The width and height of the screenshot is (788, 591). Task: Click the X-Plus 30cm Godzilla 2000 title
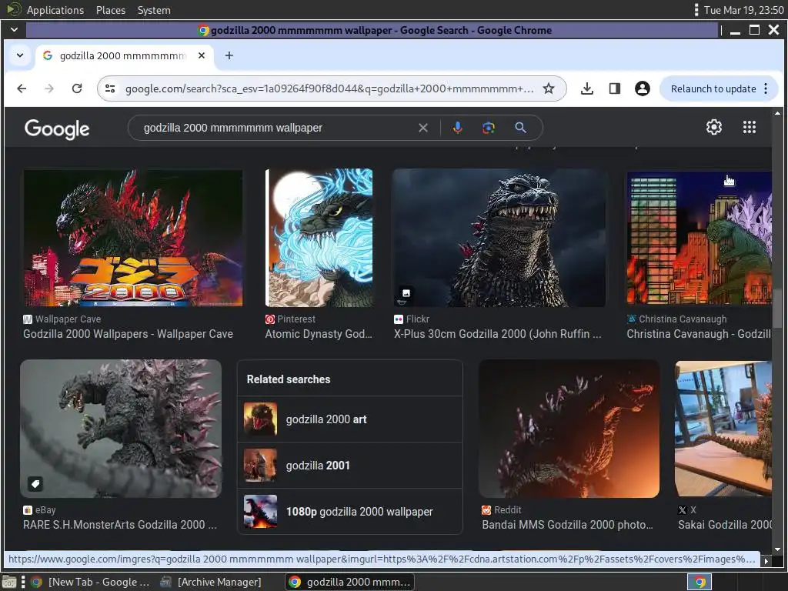pyautogui.click(x=498, y=334)
